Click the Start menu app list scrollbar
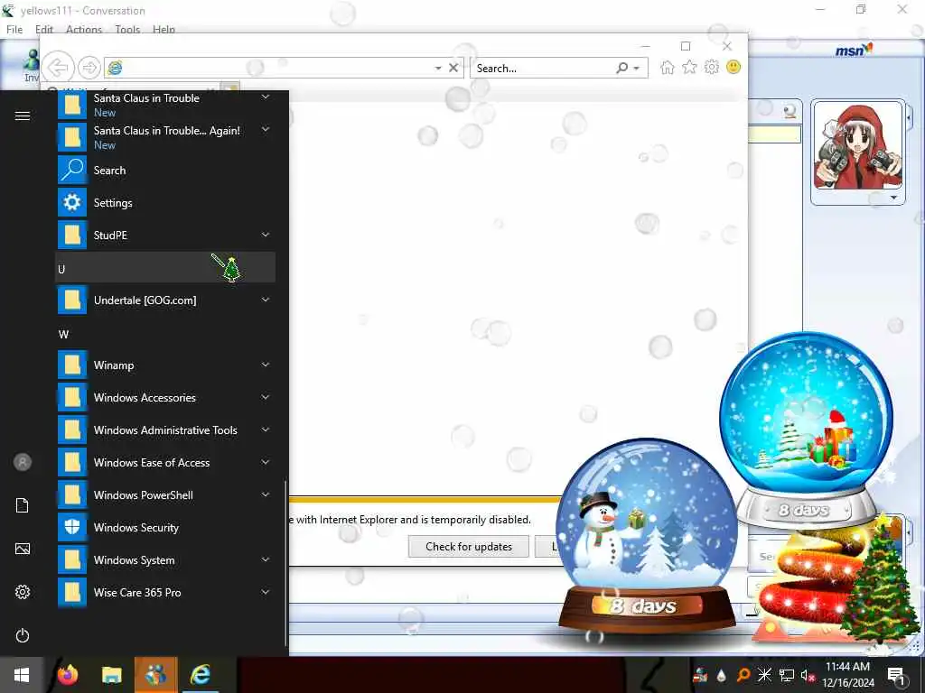The height and width of the screenshot is (693, 925). pos(285,563)
